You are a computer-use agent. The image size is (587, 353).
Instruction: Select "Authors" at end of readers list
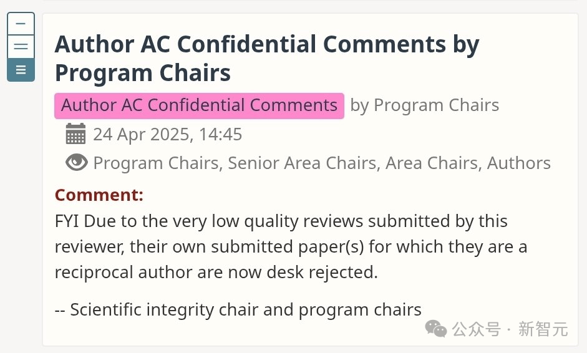[x=518, y=163]
